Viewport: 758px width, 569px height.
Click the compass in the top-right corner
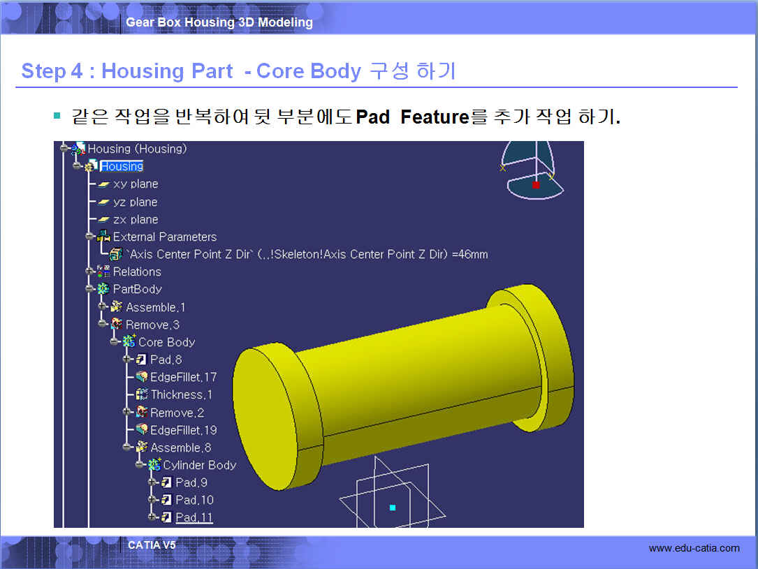click(534, 171)
